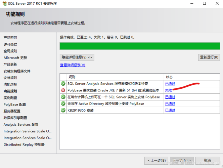Close the SQL Server setup window

pyautogui.click(x=217, y=3)
